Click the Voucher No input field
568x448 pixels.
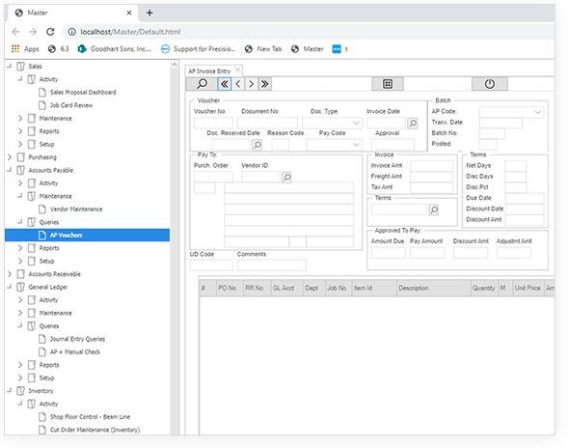coord(213,124)
